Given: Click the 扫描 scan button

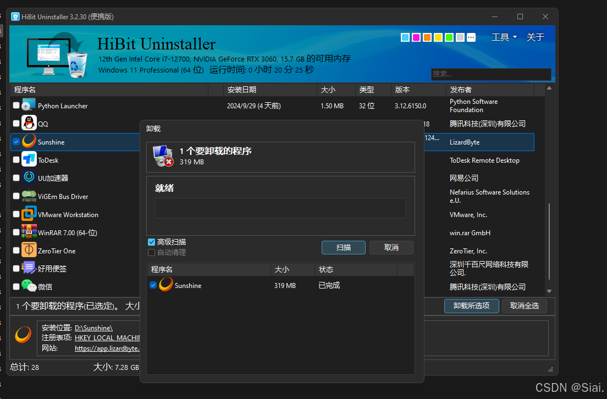Looking at the screenshot, I should 344,248.
